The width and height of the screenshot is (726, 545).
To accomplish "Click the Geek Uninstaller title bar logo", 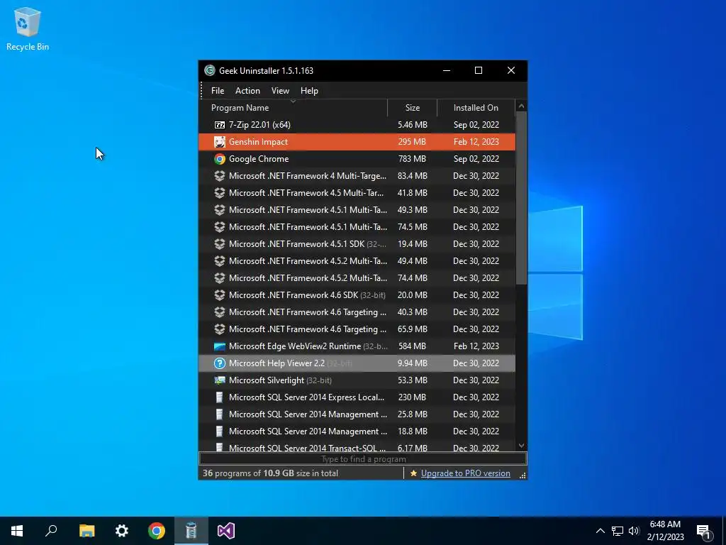I will [210, 70].
